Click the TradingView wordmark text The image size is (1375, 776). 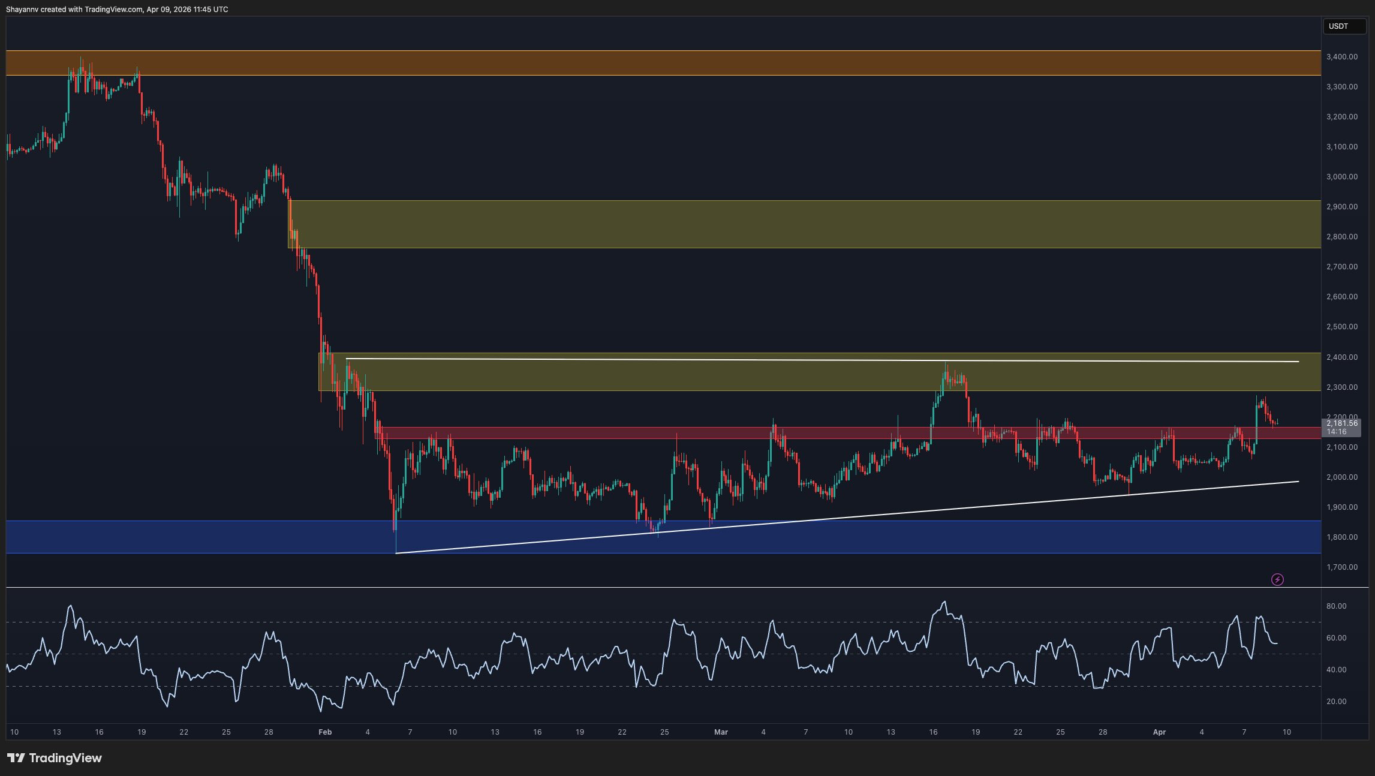pyautogui.click(x=65, y=758)
